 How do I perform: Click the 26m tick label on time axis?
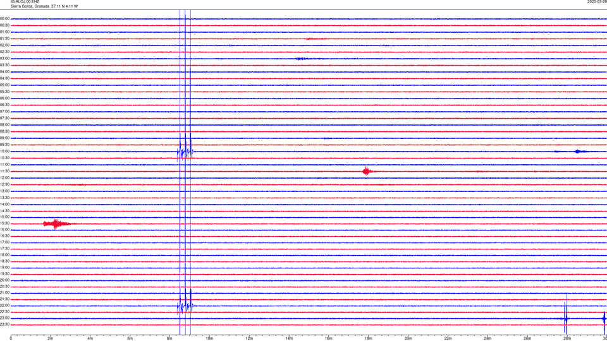[527, 338]
